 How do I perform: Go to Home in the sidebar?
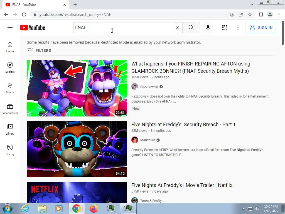tap(10, 47)
